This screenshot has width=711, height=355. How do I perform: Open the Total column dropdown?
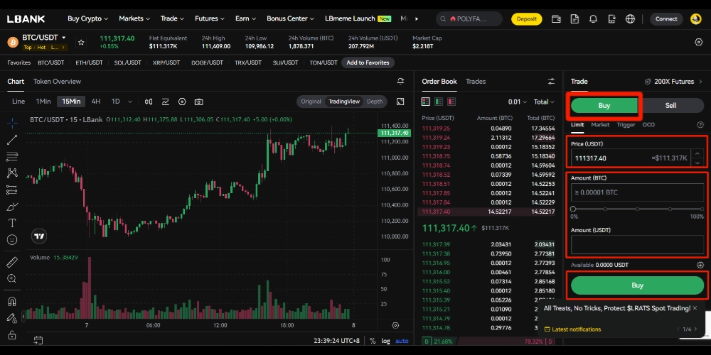[545, 102]
